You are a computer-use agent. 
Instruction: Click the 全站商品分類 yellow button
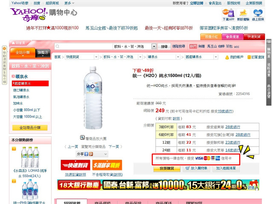[30, 128]
